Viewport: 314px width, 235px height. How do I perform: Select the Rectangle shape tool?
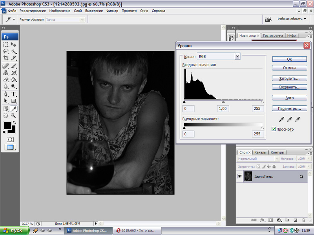click(13, 101)
